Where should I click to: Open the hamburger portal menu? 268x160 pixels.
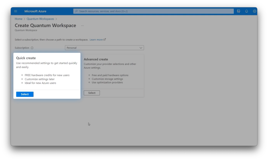[x=16, y=11]
